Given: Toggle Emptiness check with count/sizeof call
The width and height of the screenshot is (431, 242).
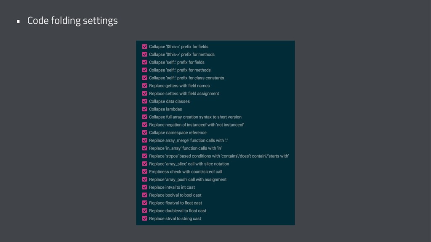Looking at the screenshot, I should pos(145,172).
